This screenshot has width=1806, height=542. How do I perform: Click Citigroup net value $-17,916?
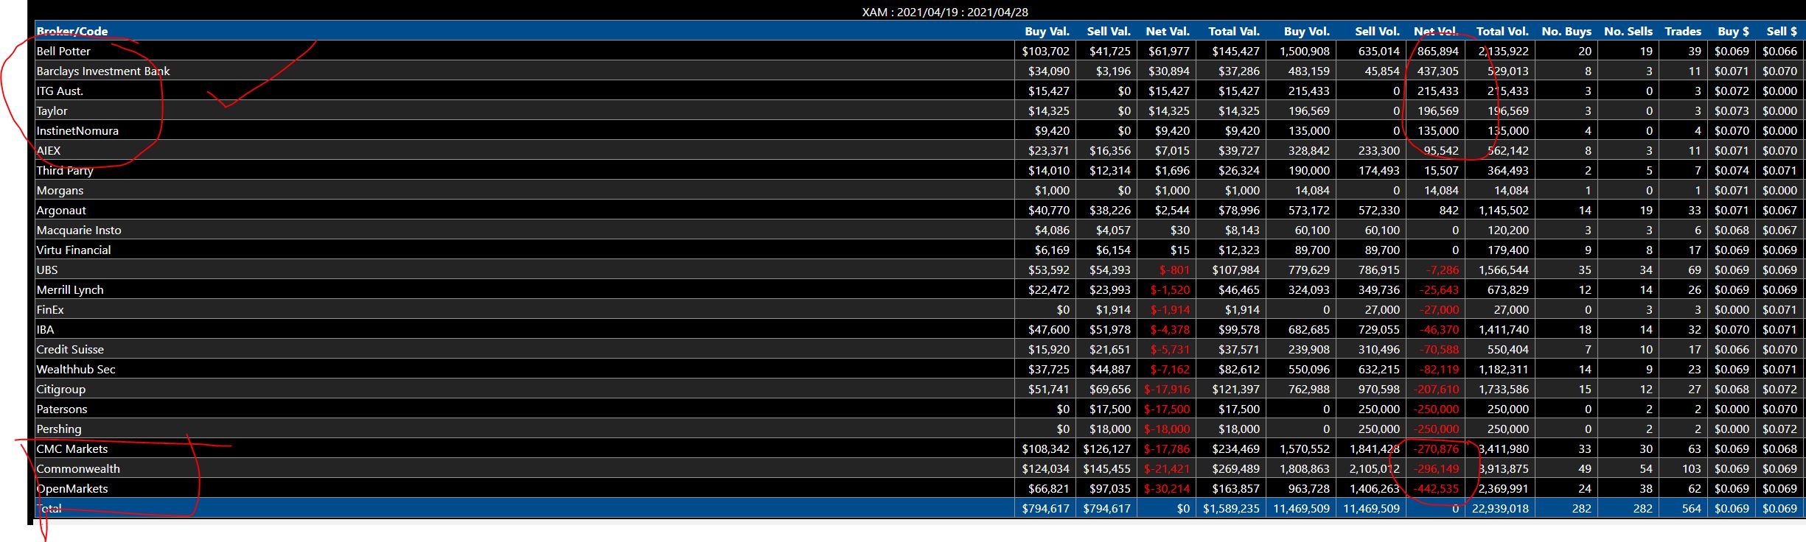(1167, 389)
